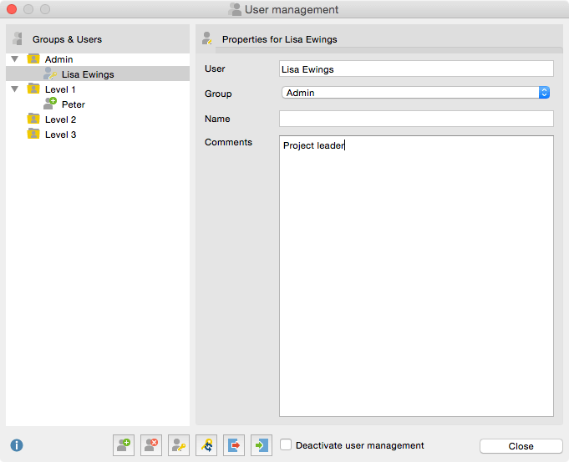Screen dimensions: 569x462
Task: Select the Level 1 group
Action: point(98,89)
